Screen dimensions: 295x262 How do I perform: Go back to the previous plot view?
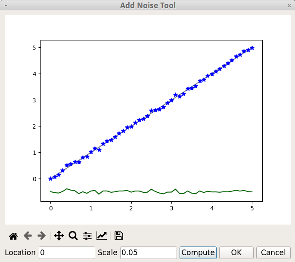(x=28, y=235)
